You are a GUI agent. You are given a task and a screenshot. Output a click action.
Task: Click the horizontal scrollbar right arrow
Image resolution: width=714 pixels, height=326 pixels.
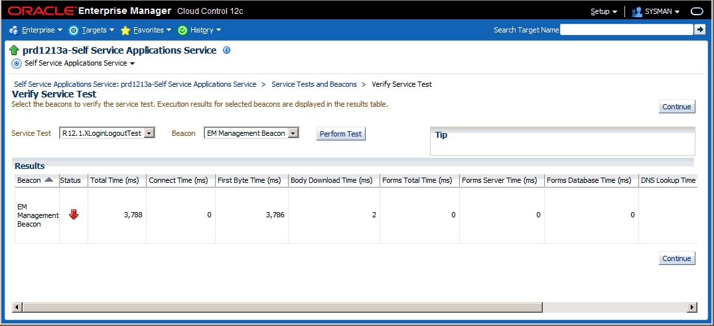[693, 307]
